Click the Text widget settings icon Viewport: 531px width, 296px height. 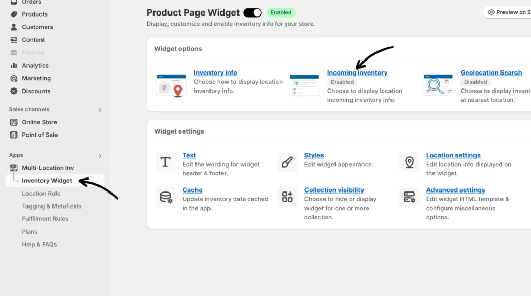coord(165,162)
